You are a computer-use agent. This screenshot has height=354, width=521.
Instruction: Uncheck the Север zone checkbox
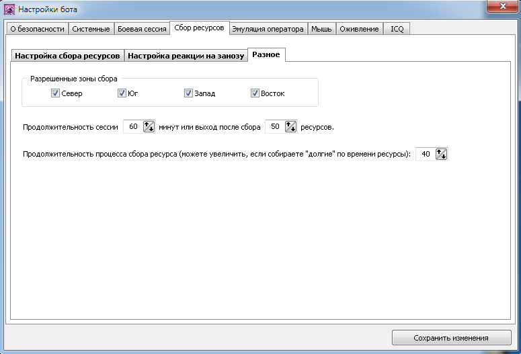(55, 93)
